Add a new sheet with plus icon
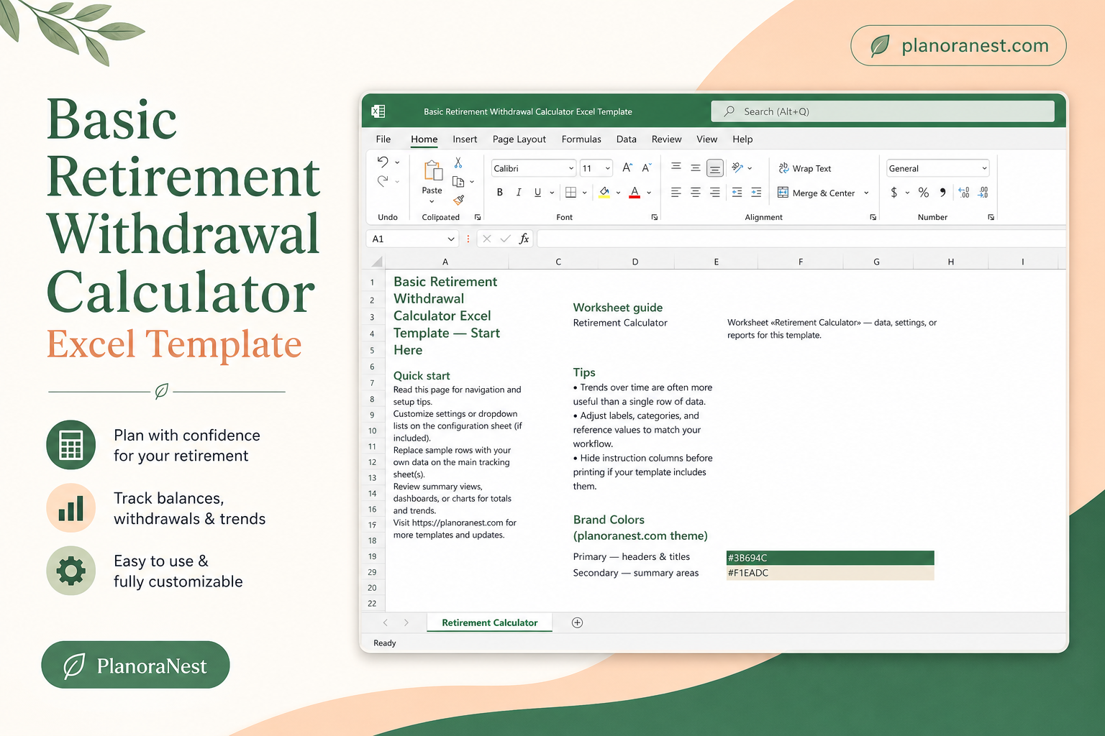This screenshot has height=736, width=1105. click(x=577, y=622)
